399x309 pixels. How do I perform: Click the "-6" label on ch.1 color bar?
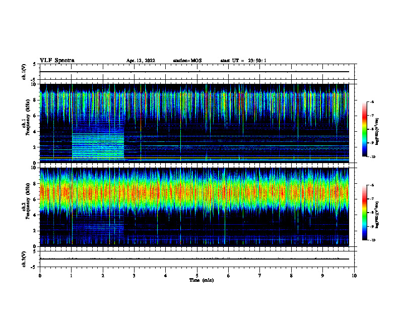372,101
